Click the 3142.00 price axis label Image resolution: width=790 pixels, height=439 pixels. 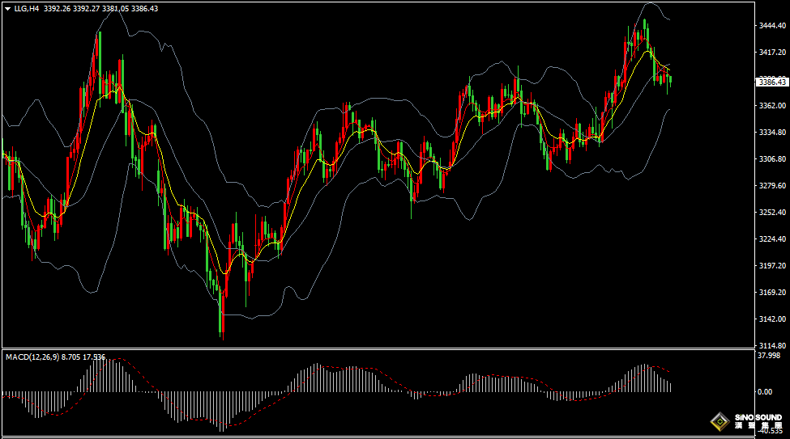click(771, 319)
